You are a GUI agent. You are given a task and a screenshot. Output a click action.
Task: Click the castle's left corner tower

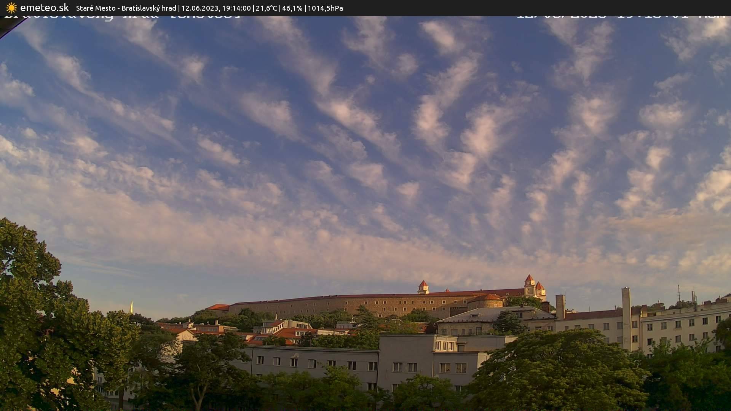point(423,287)
